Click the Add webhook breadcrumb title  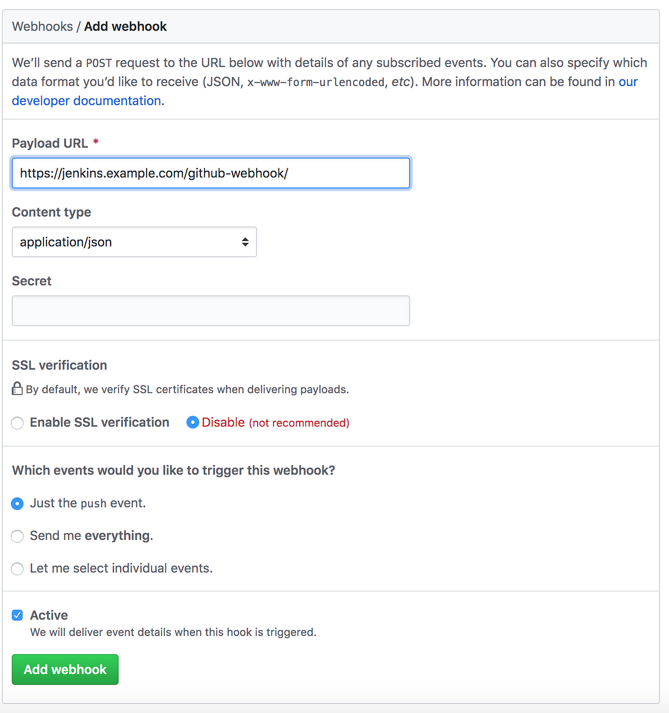(125, 26)
